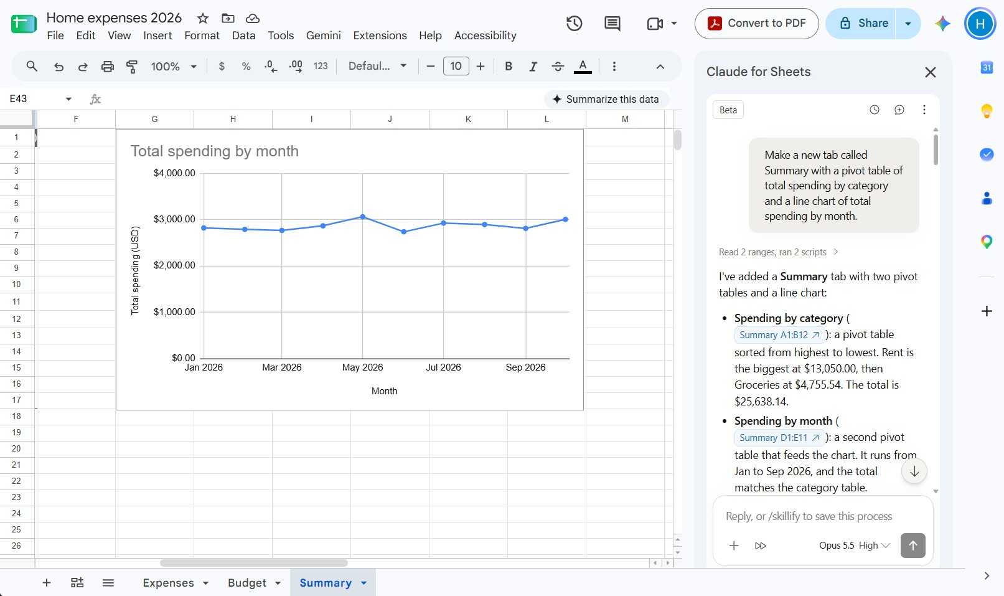
Task: Undo the last action
Action: point(59,66)
